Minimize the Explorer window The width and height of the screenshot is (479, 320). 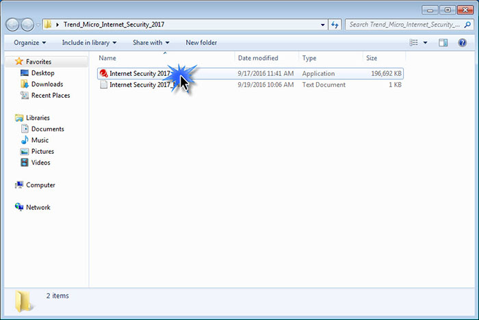pos(430,10)
